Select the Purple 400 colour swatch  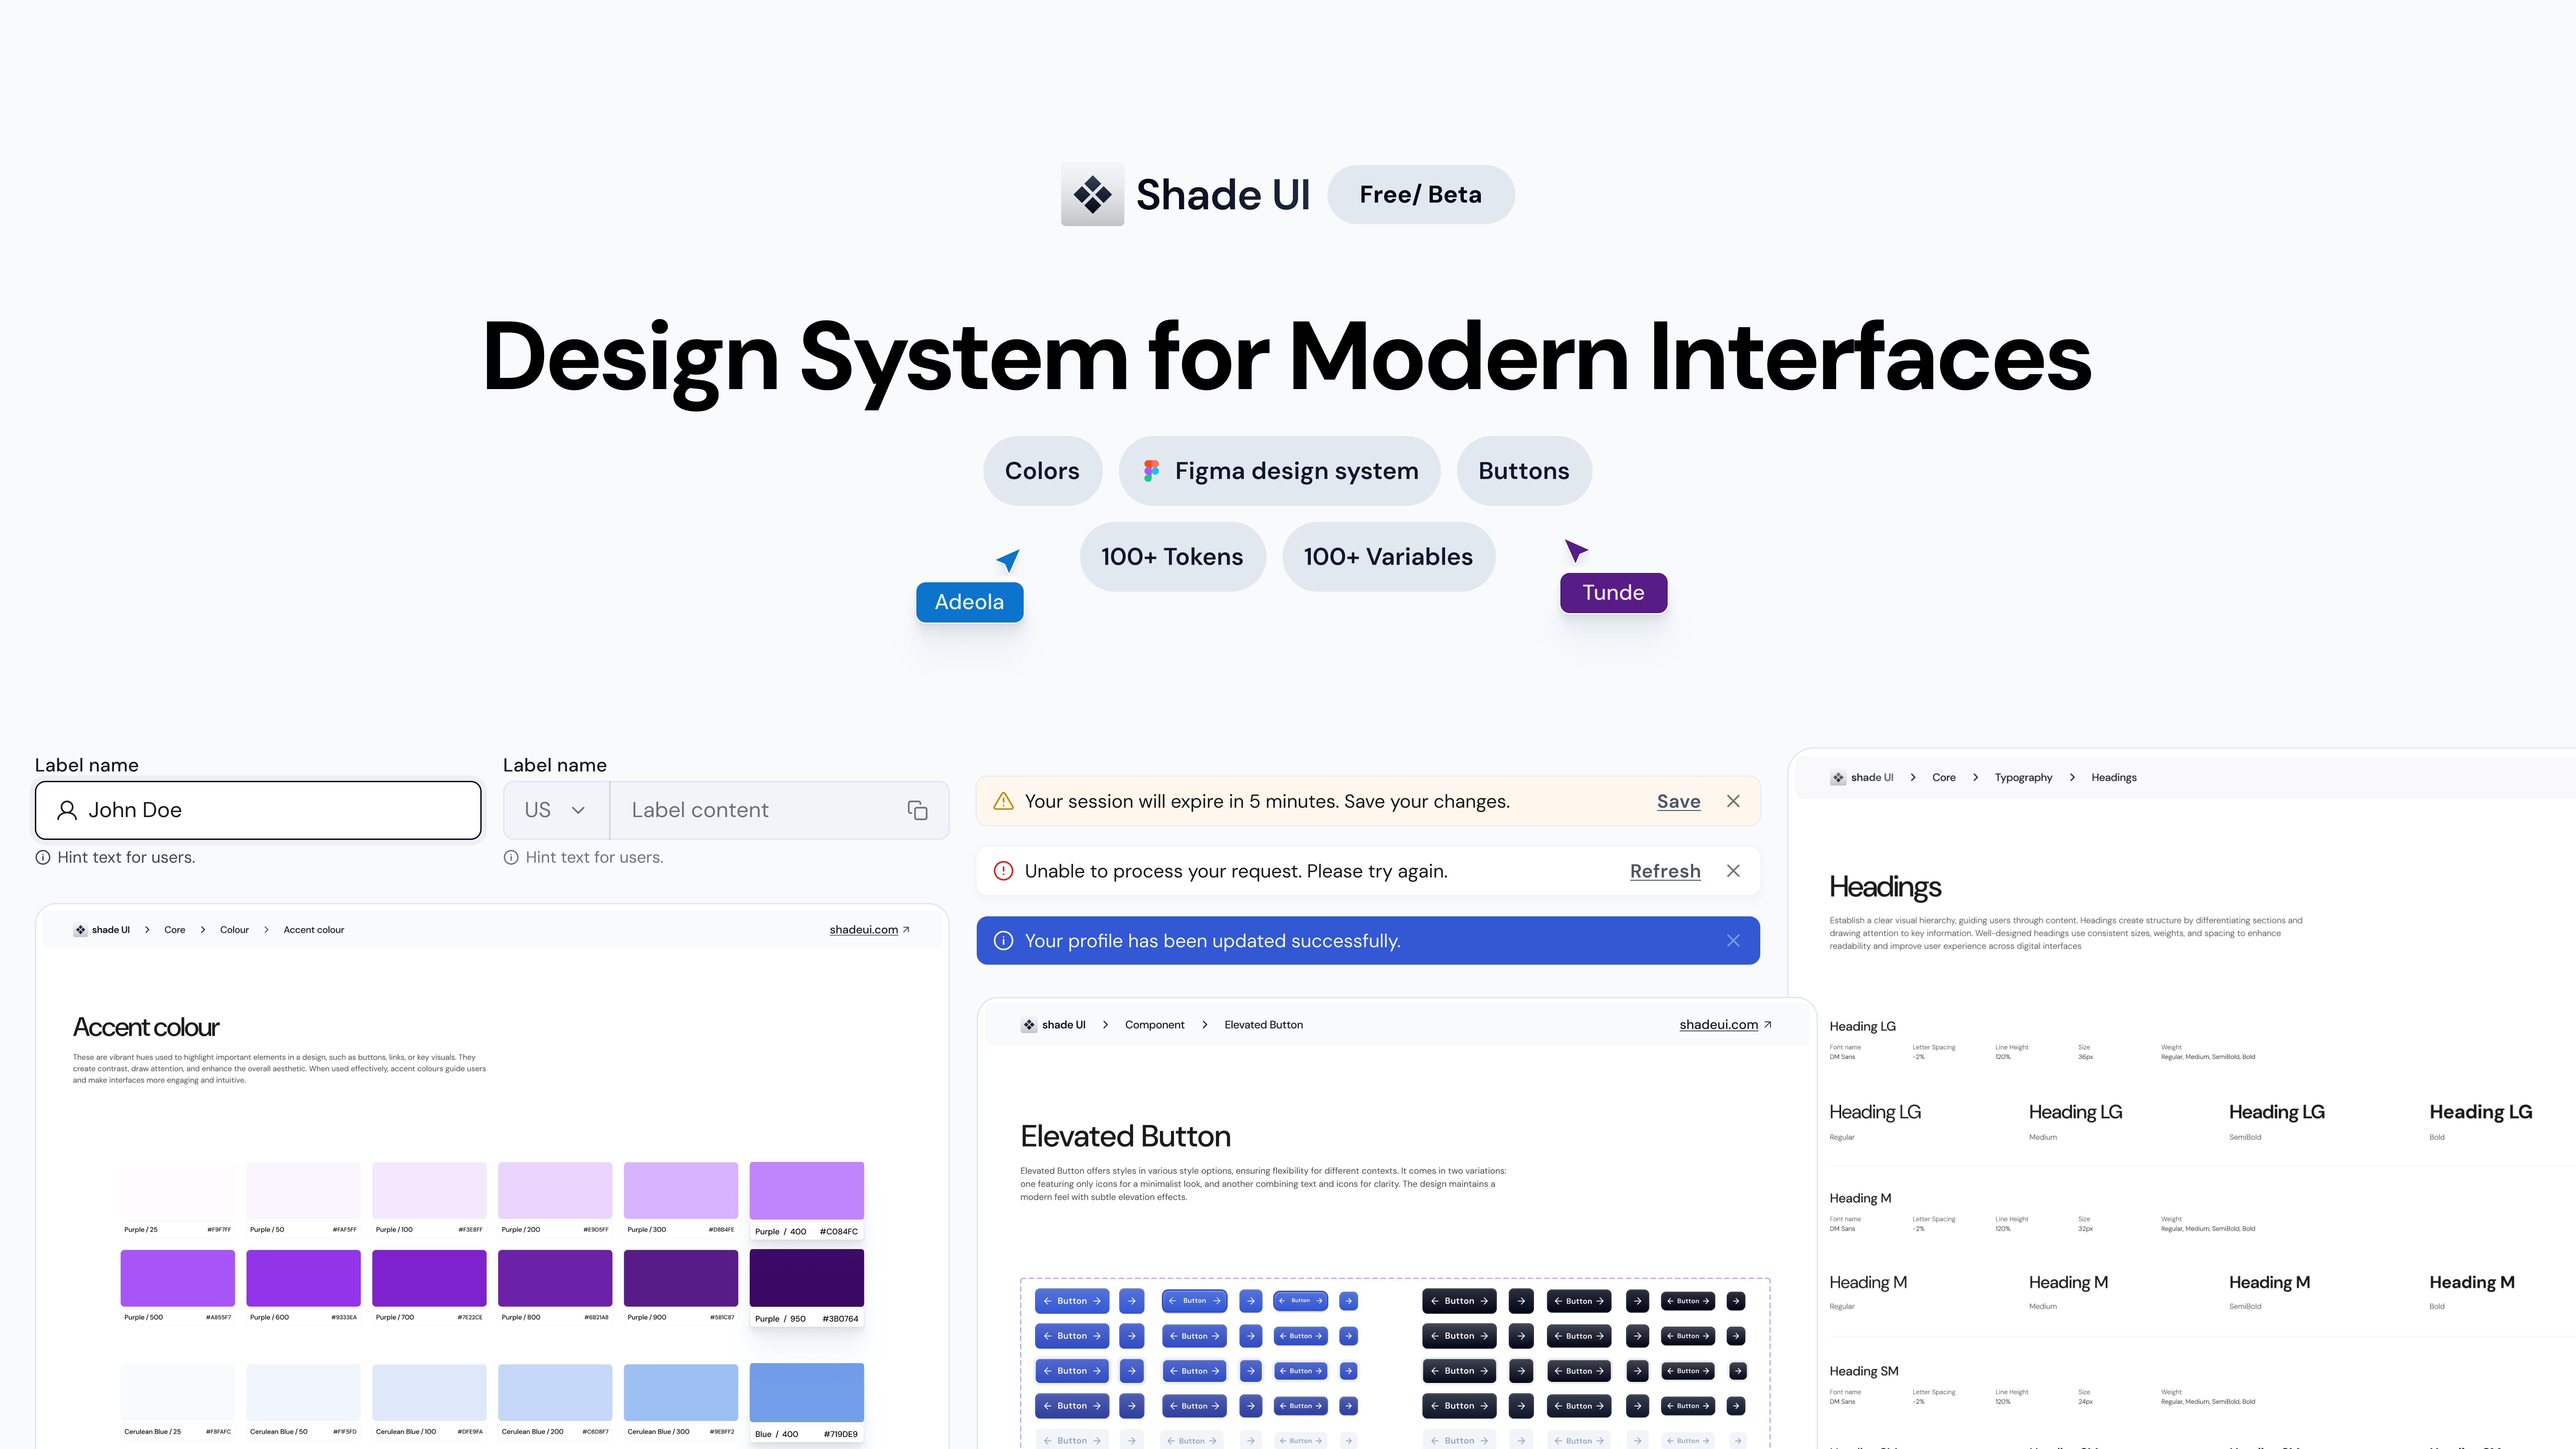click(x=806, y=1190)
